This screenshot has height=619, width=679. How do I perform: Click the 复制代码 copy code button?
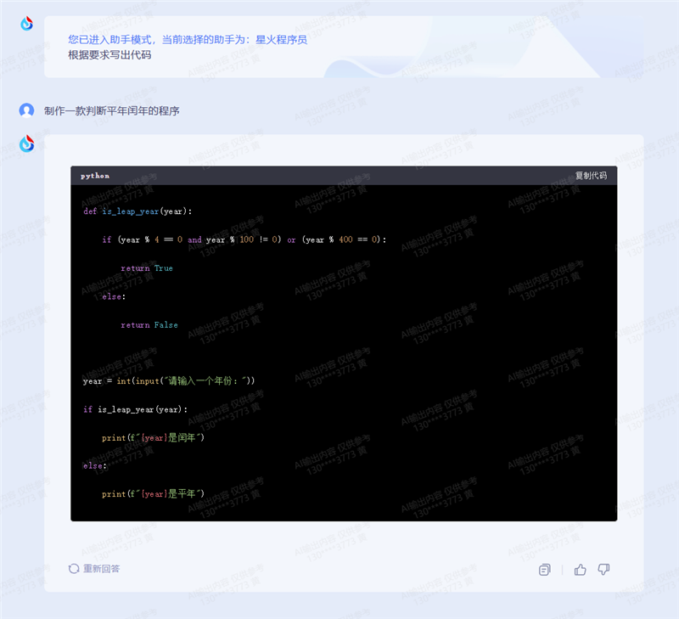click(591, 176)
